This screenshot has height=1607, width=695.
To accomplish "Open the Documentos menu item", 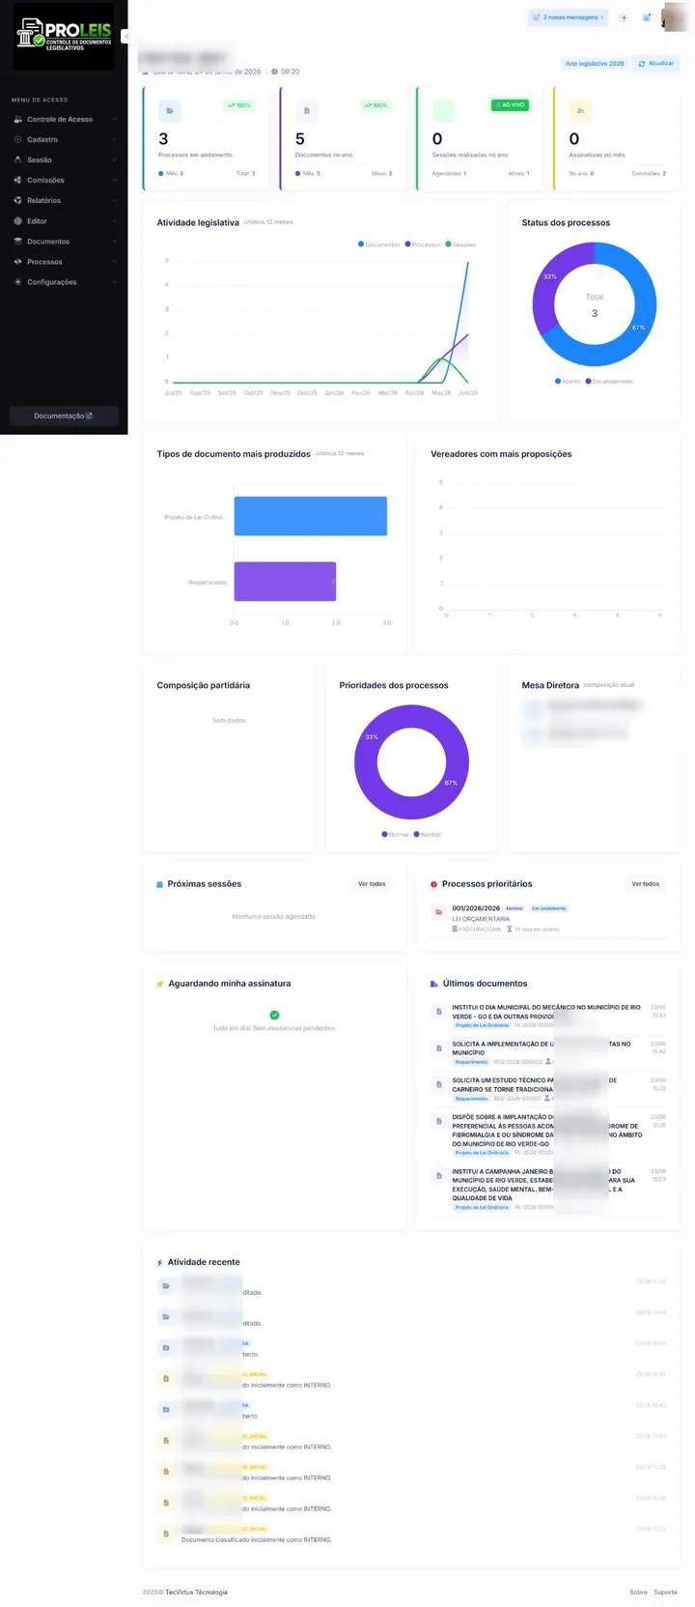I will click(x=64, y=242).
